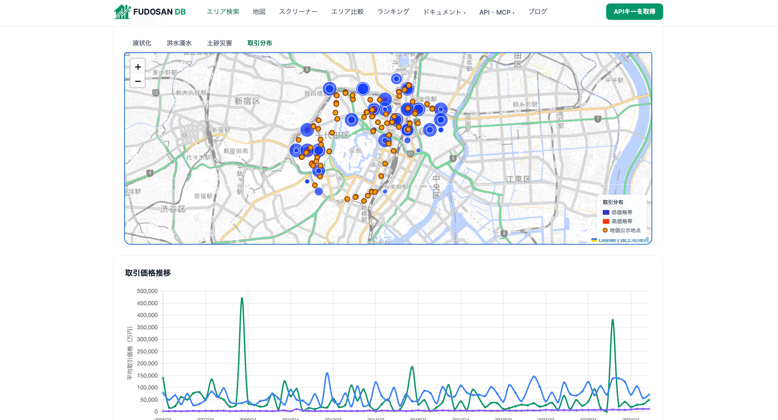Expand the API・MCP dropdown menu

[x=496, y=12]
